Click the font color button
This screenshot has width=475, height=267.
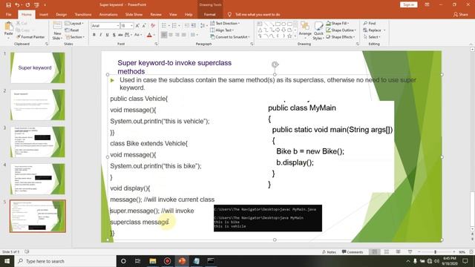click(149, 35)
